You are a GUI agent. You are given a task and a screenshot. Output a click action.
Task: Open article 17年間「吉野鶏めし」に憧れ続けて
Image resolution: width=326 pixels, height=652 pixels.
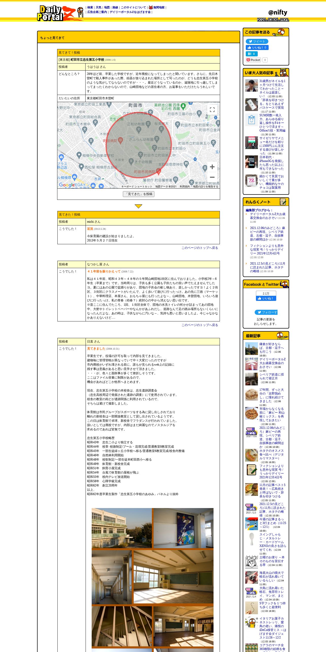point(272,395)
